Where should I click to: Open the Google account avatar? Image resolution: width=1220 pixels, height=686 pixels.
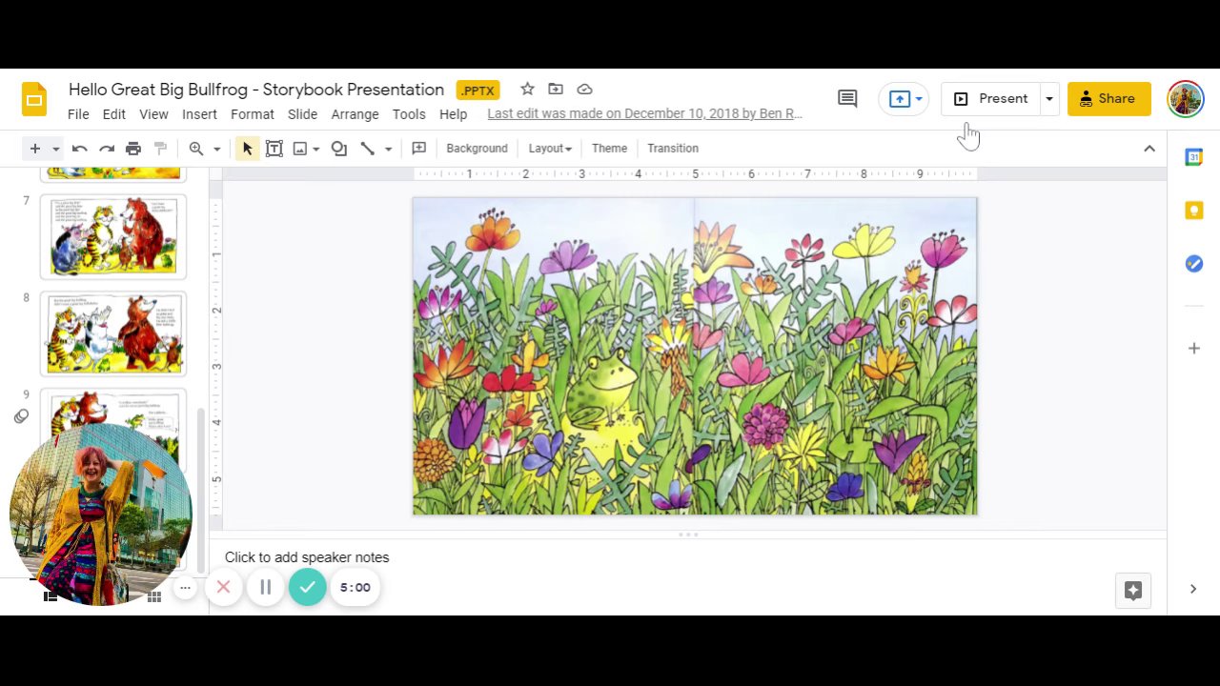pos(1186,99)
